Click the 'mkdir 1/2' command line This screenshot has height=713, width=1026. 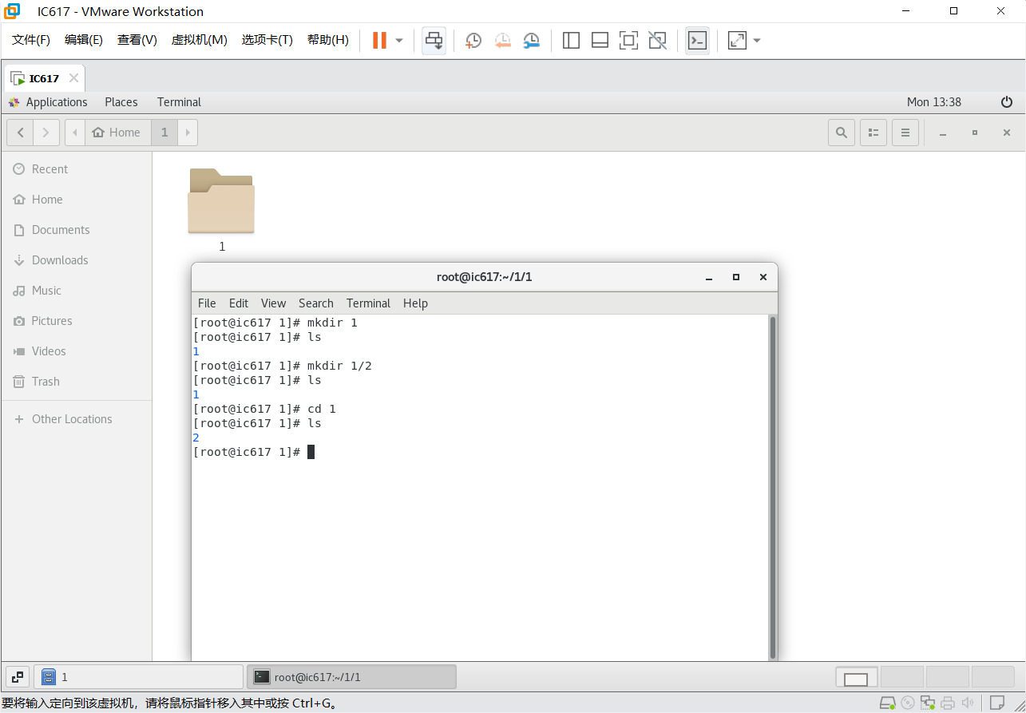point(283,366)
